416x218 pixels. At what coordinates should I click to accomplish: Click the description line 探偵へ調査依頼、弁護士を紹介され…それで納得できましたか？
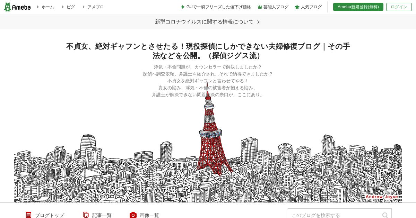[x=208, y=74]
